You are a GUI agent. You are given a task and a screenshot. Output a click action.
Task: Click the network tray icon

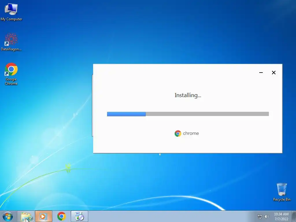click(x=260, y=217)
